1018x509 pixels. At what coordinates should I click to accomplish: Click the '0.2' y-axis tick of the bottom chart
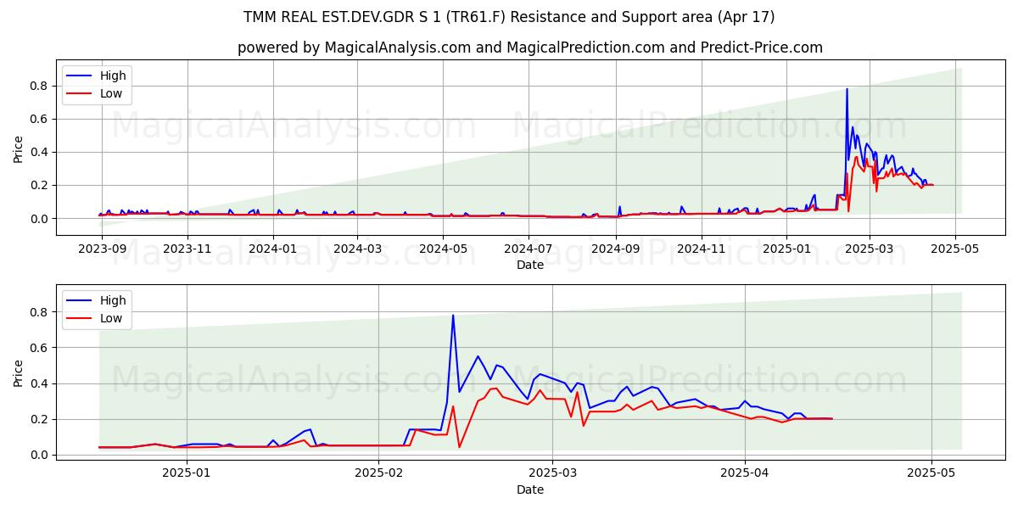click(x=41, y=419)
